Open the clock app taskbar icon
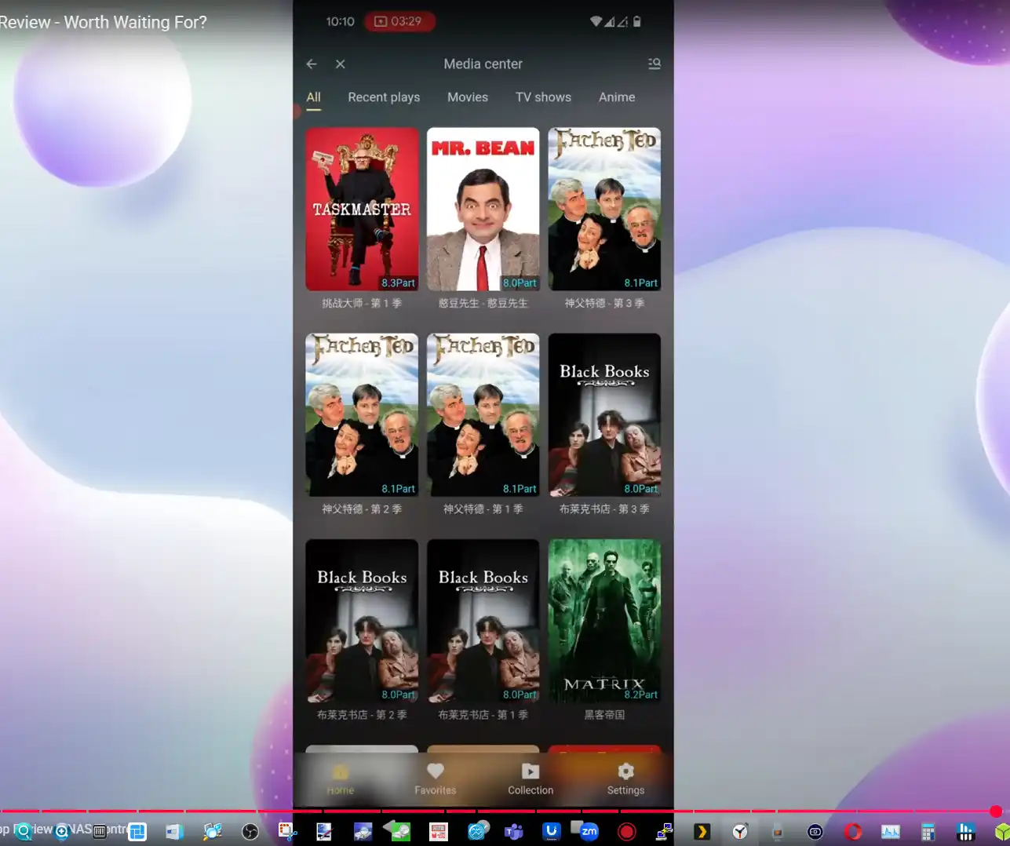Viewport: 1010px width, 846px height. tap(740, 832)
